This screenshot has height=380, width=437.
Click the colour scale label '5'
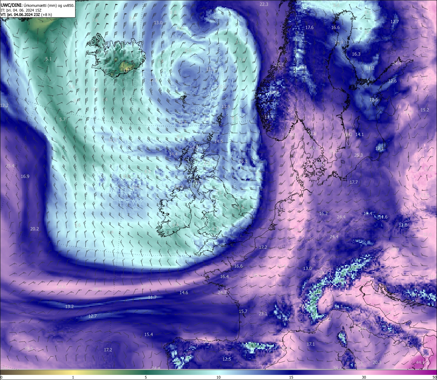146,377
